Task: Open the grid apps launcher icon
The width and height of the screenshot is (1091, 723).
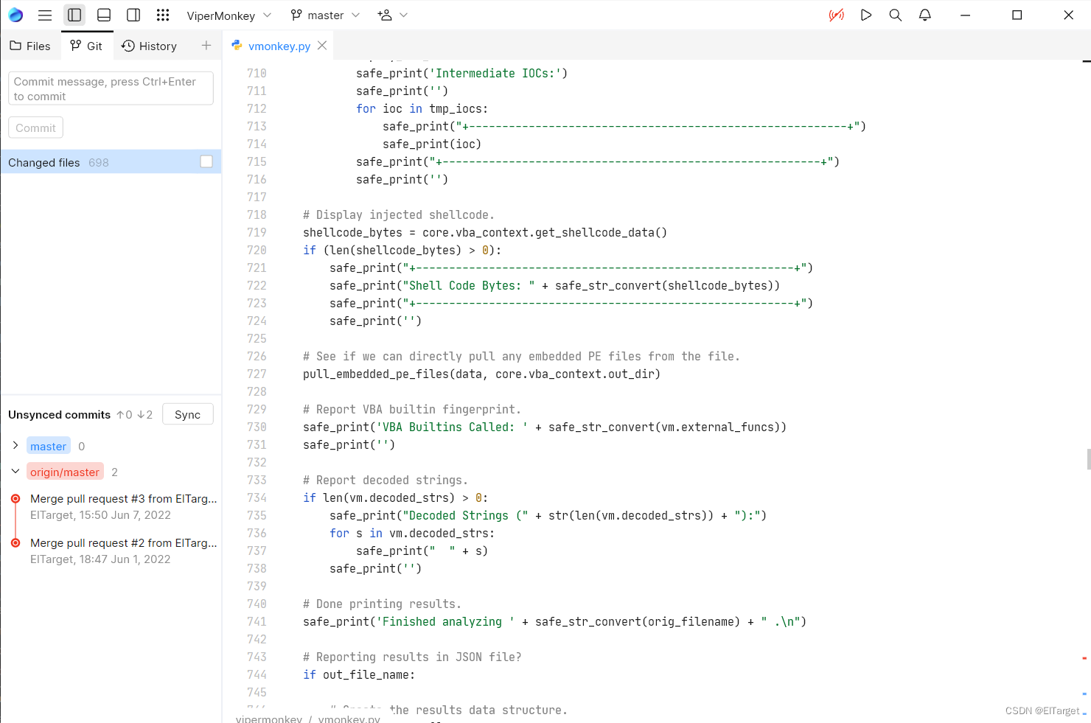Action: [163, 15]
